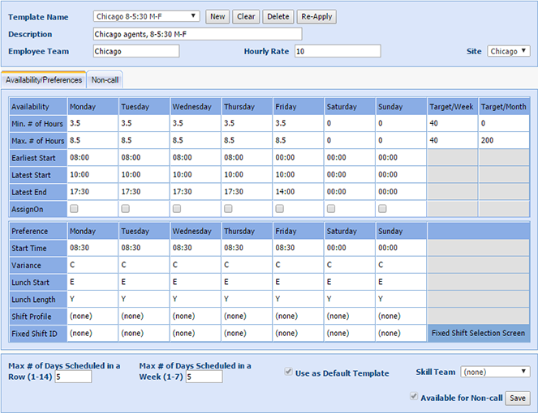Open the Fixed Shift Selection Screen
Image resolution: width=538 pixels, height=413 pixels.
(478, 333)
